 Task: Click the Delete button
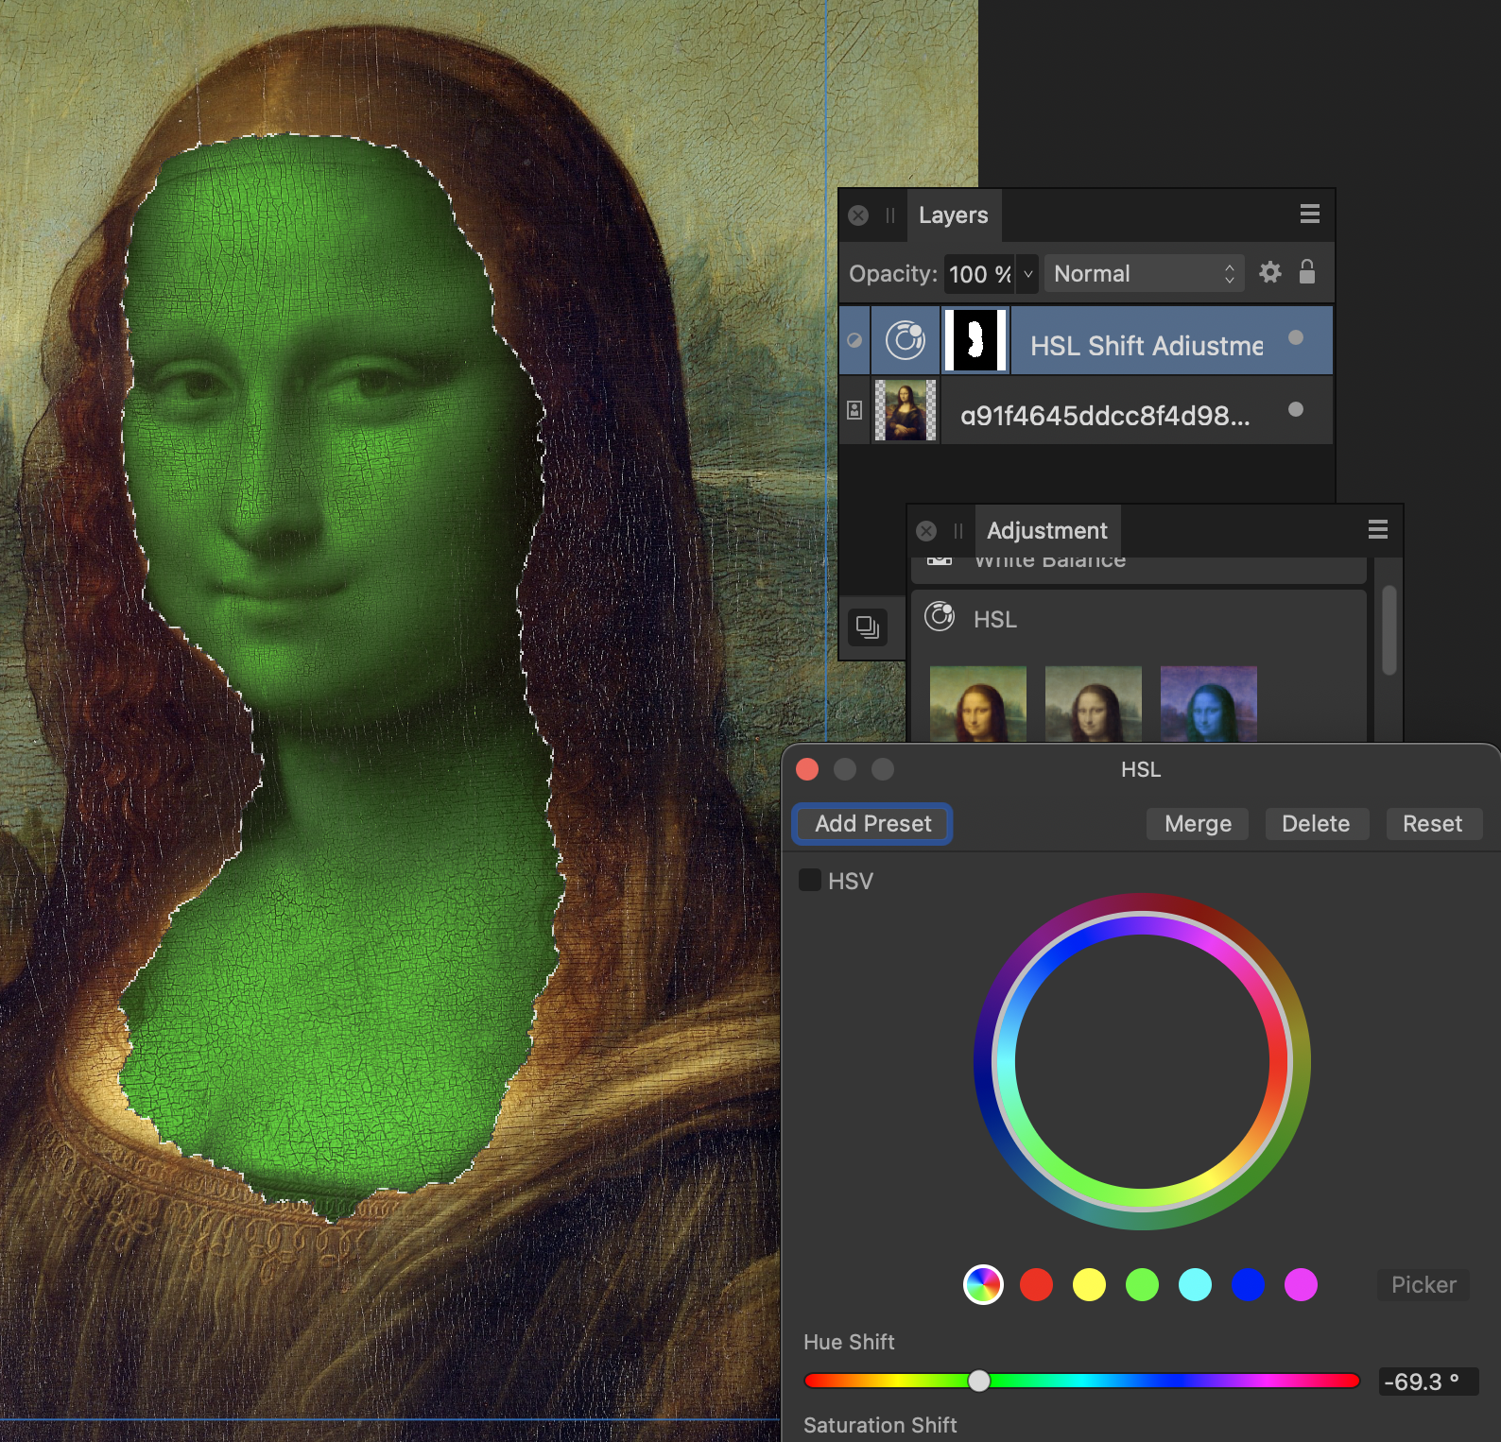pos(1315,824)
